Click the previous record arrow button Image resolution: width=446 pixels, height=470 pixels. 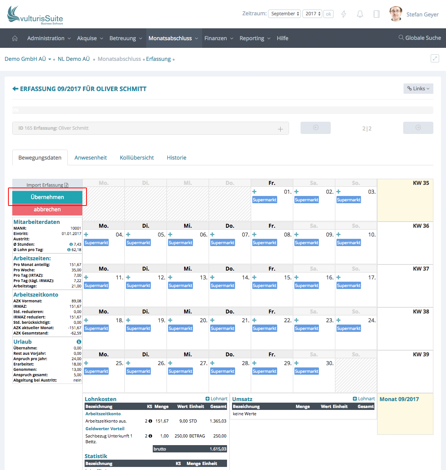tap(315, 128)
